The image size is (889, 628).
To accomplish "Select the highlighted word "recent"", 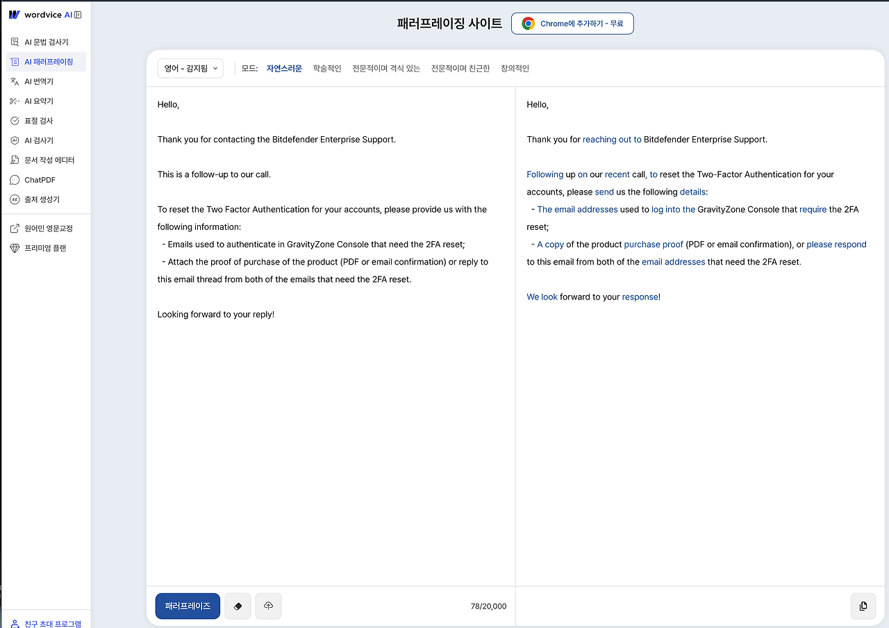I will pyautogui.click(x=617, y=174).
